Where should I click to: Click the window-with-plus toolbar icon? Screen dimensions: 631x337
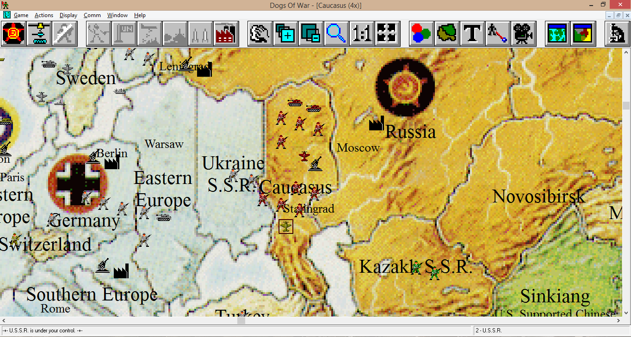point(285,33)
